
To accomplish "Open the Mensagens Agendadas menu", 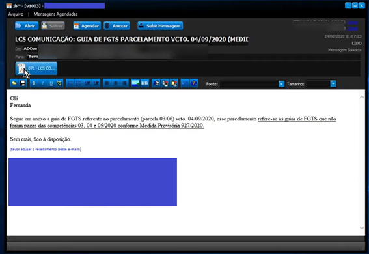I will pos(55,14).
